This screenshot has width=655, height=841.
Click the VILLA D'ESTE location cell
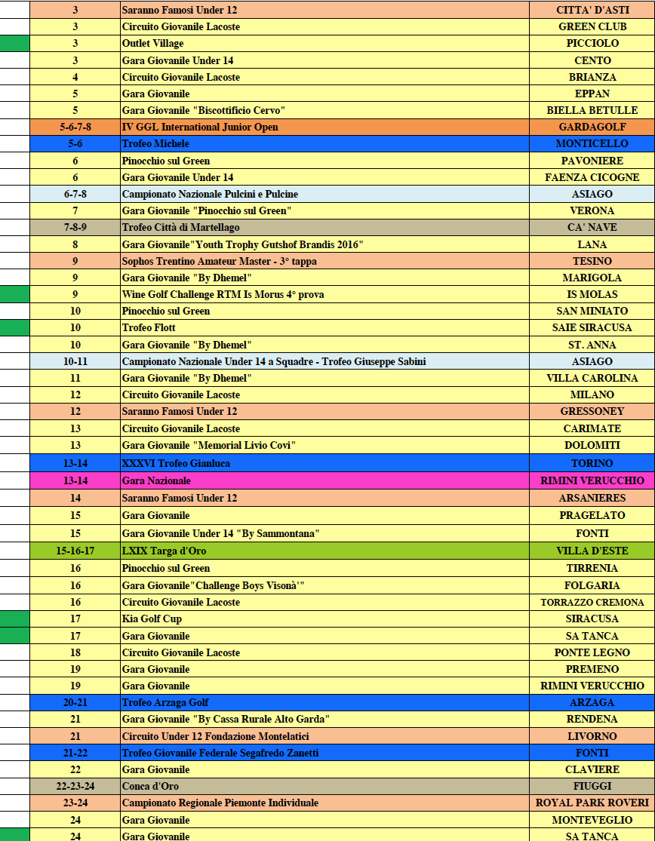point(592,551)
